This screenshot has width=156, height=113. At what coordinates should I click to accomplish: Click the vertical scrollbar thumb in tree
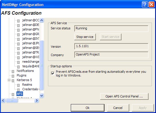tap(41, 65)
